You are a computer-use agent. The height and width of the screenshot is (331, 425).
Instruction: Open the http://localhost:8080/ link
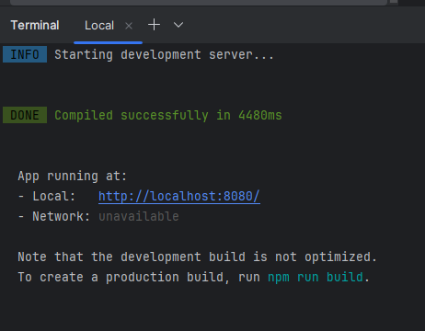179,196
